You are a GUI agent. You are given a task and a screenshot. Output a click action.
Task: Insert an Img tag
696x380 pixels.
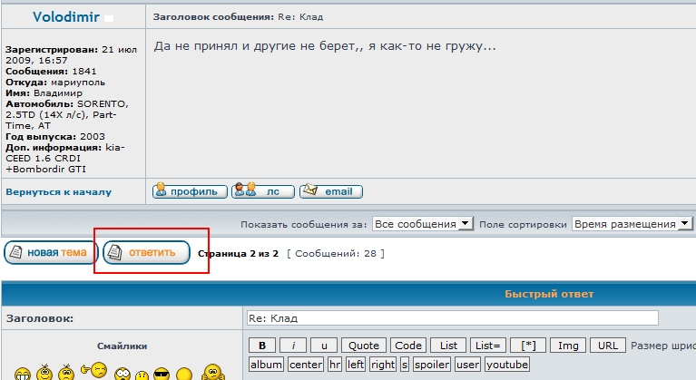coord(569,346)
